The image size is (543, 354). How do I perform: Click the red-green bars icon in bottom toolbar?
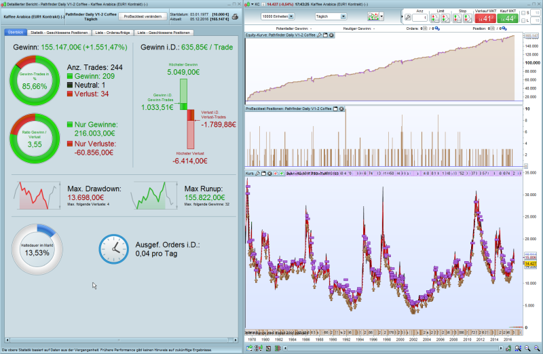click(x=278, y=348)
